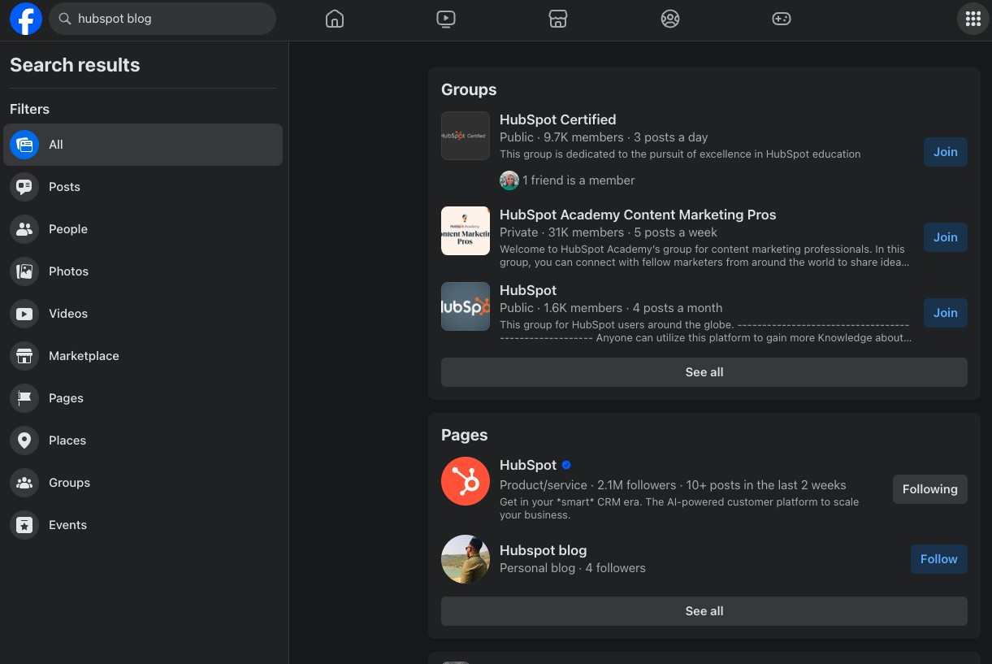Screen dimensions: 992x664
Task: Filter results by Videos
Action: 68,314
